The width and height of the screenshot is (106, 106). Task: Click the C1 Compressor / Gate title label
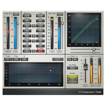(x=90, y=92)
